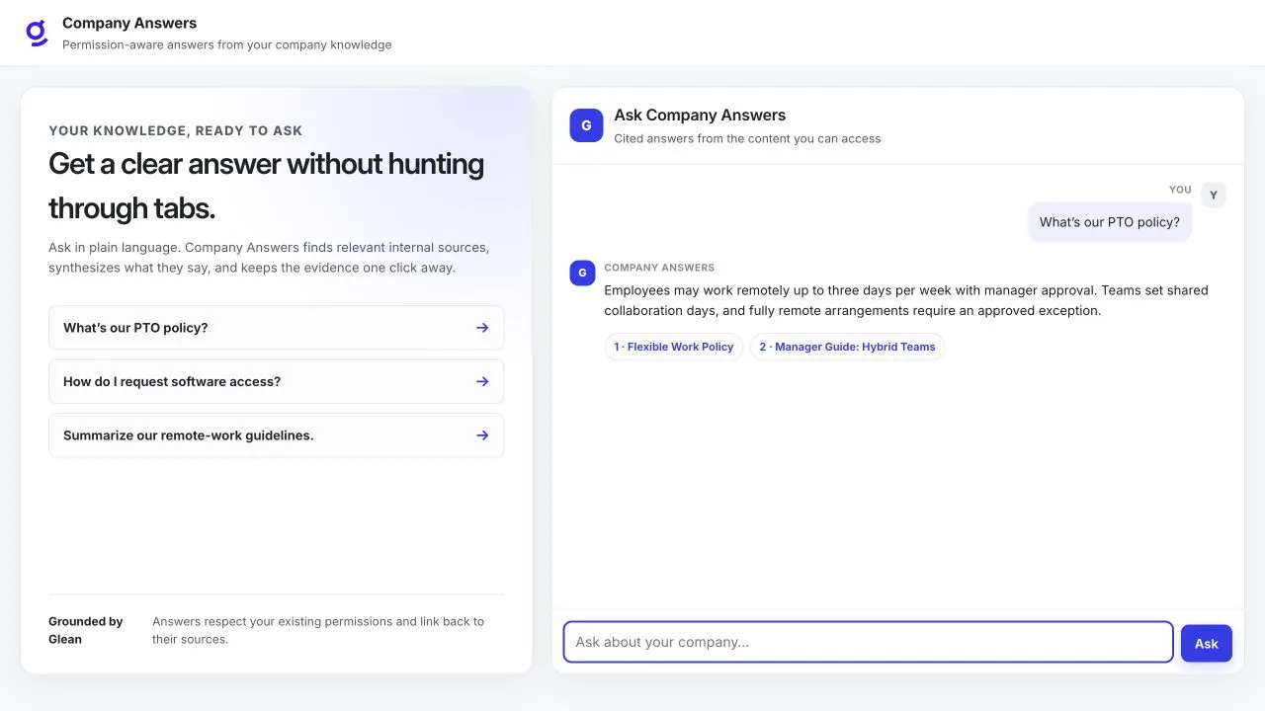
Task: Choose "Summarize our remote-work guidelines." suggestion
Action: pyautogui.click(x=277, y=435)
